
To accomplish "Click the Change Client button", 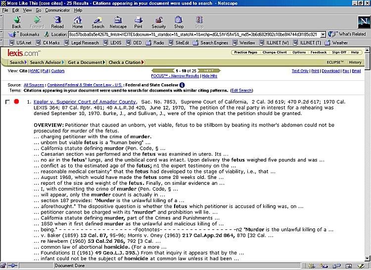I will [x=275, y=52].
